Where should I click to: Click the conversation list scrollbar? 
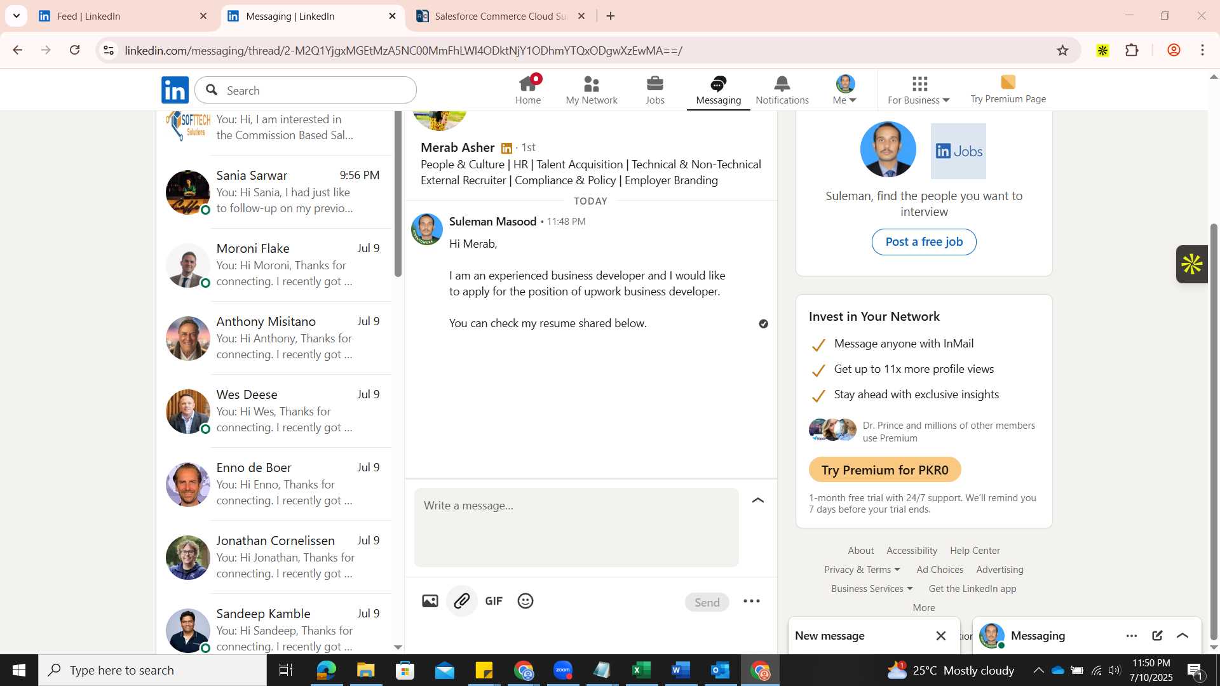[398, 194]
